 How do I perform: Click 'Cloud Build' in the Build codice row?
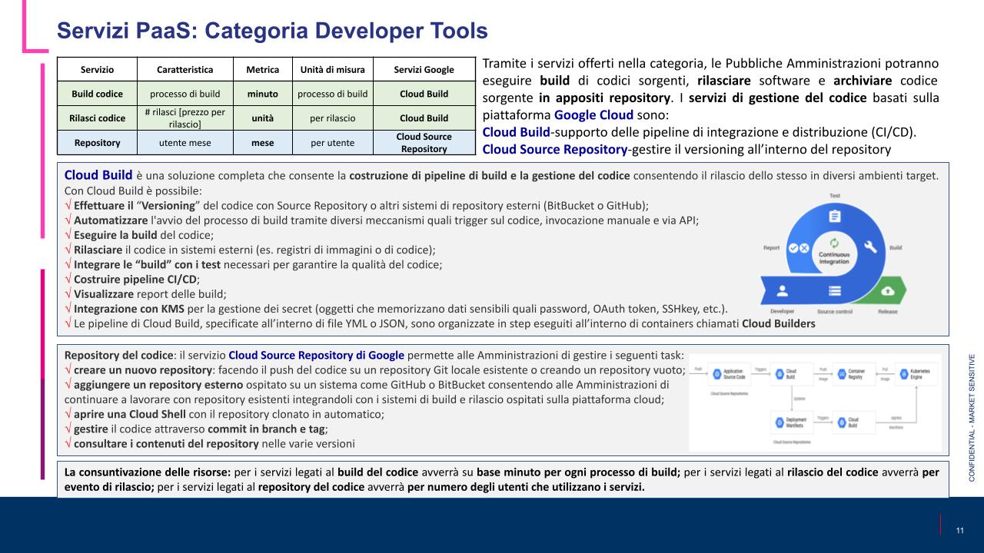pos(424,94)
